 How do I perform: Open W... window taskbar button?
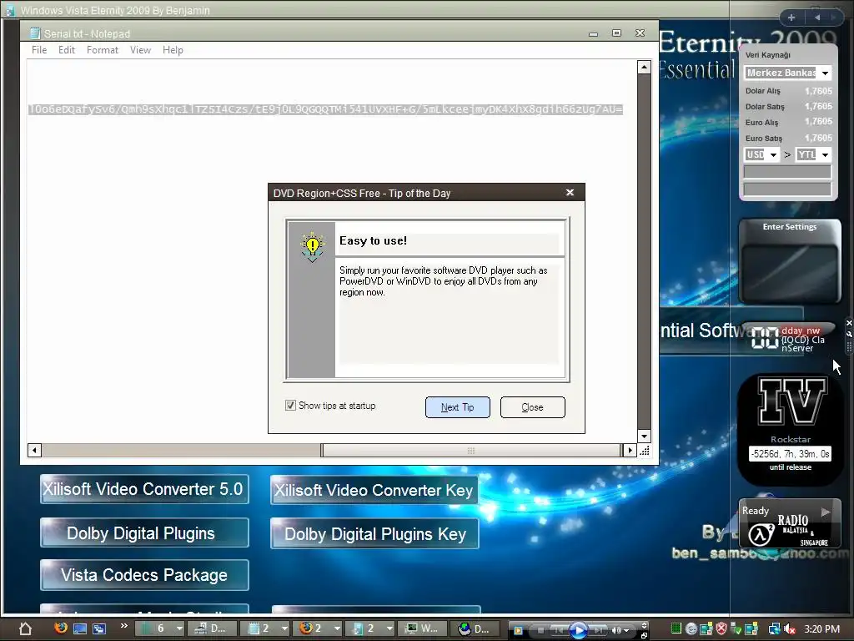pyautogui.click(x=423, y=628)
